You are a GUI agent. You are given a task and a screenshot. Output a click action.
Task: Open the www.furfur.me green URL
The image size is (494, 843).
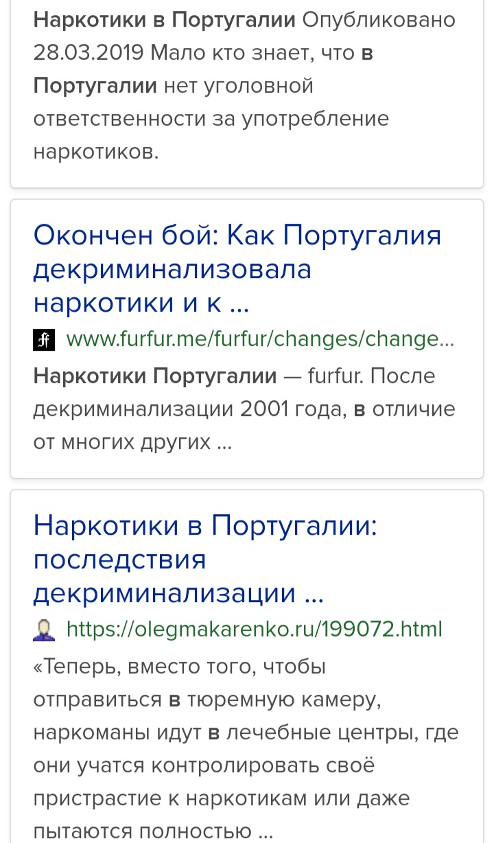click(x=261, y=340)
